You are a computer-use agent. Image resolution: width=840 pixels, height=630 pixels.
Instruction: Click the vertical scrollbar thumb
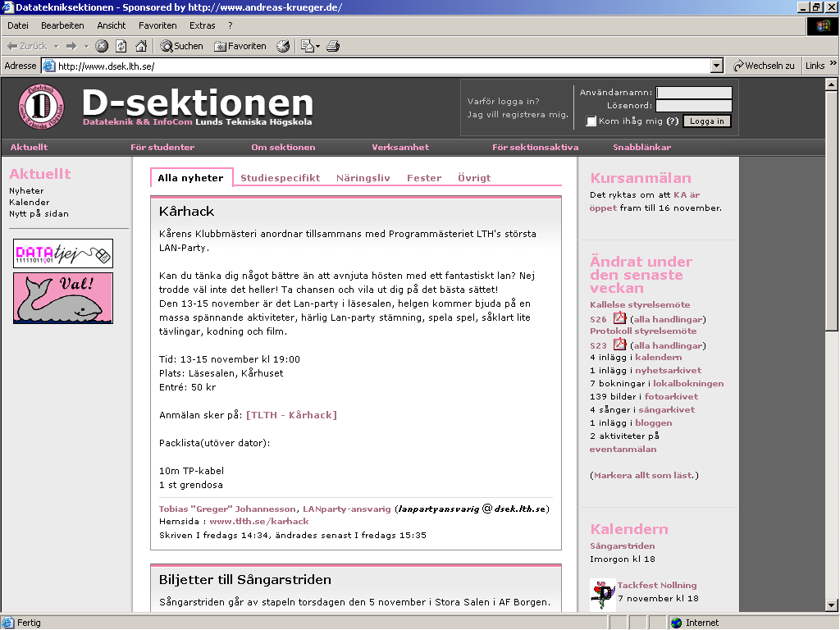pyautogui.click(x=832, y=211)
